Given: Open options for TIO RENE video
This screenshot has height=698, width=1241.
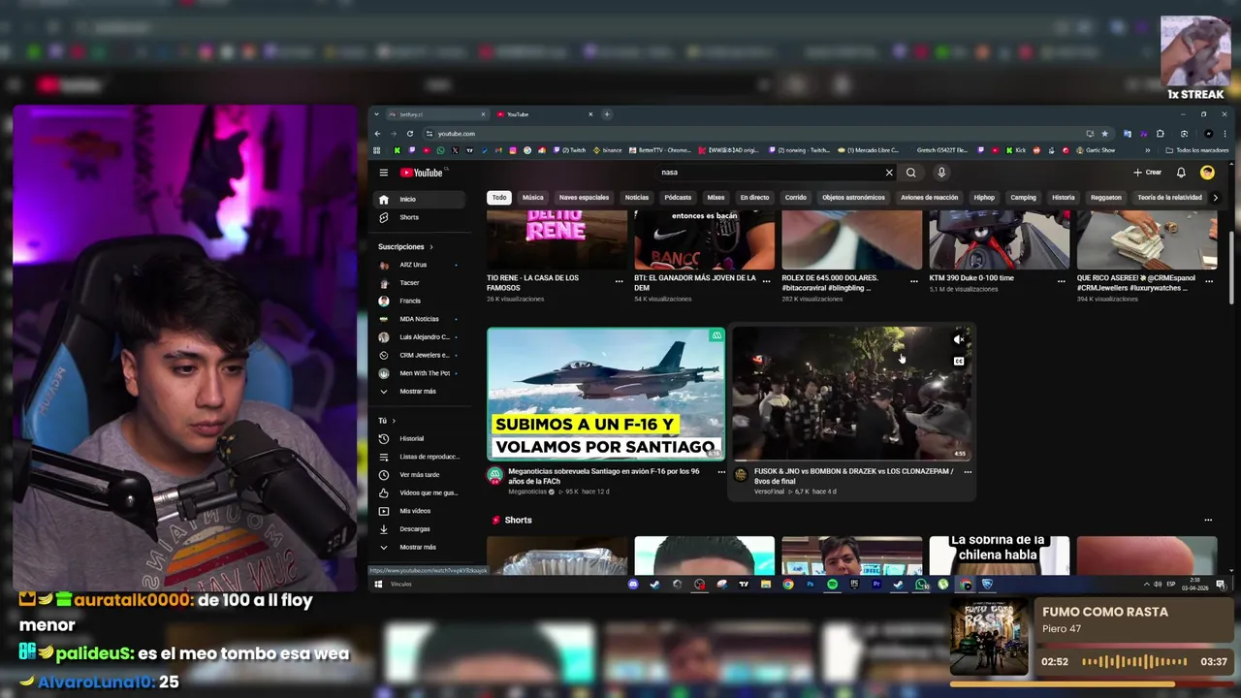Looking at the screenshot, I should point(619,281).
